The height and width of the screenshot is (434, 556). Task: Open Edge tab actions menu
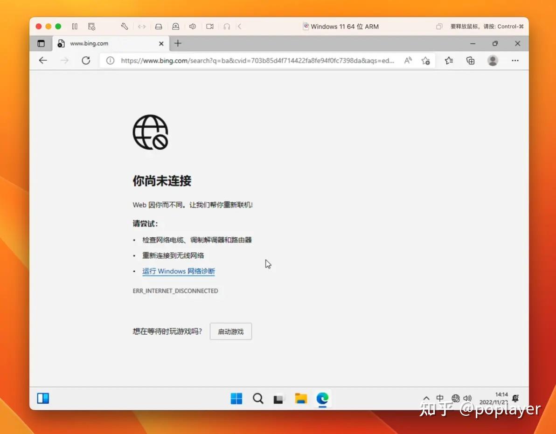pos(41,43)
